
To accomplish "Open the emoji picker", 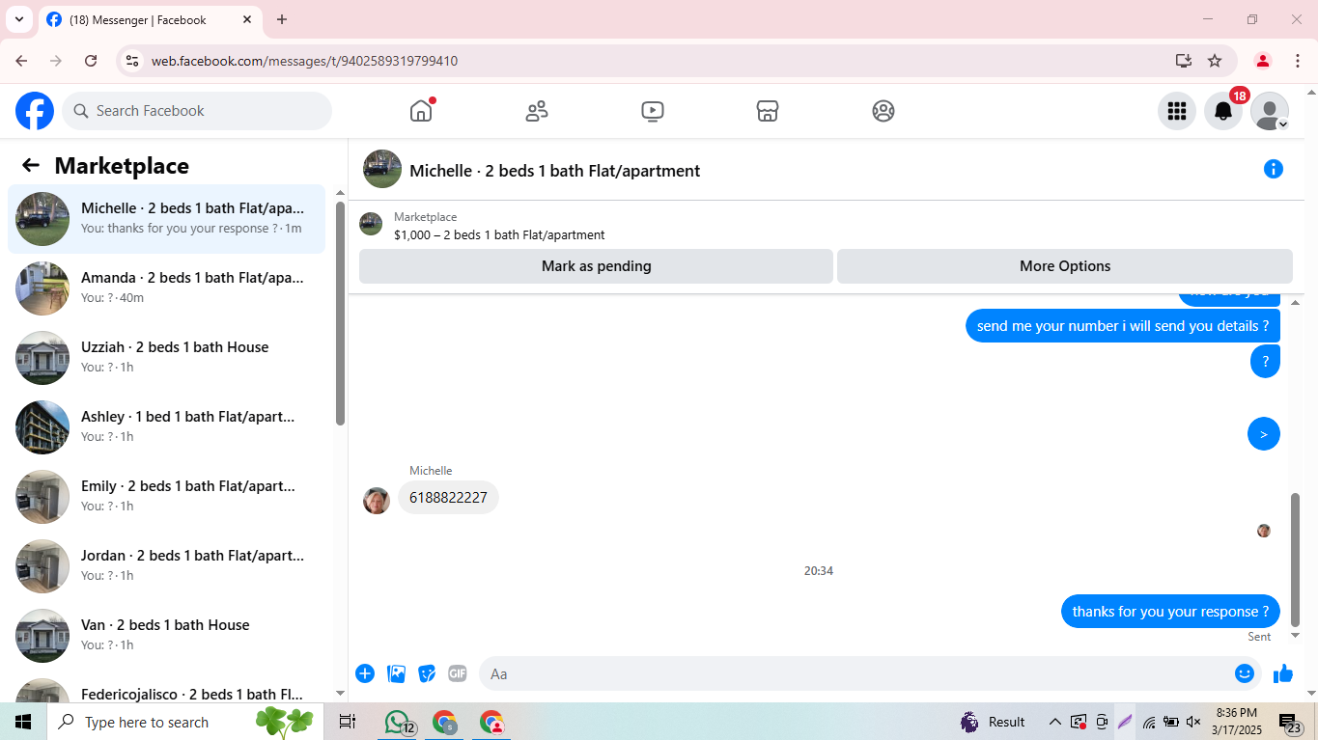I will click(1245, 673).
